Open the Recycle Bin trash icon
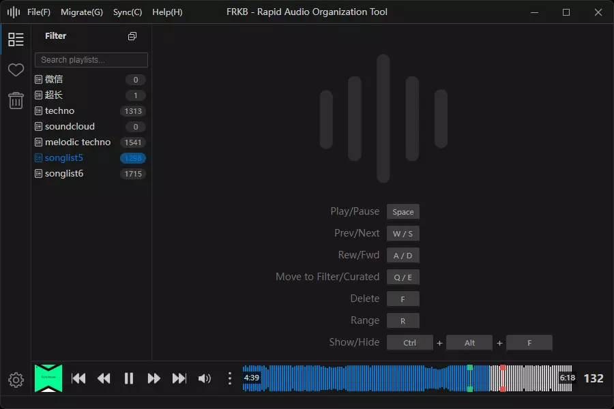 pos(16,101)
